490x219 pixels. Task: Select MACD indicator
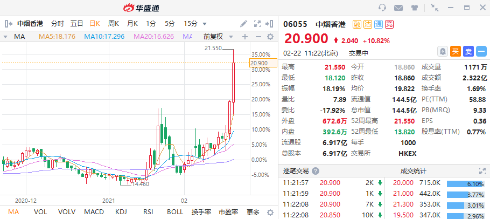click(x=94, y=212)
